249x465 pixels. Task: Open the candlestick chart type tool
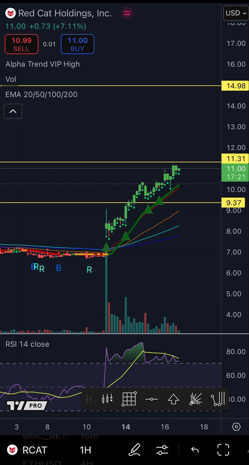pyautogui.click(x=107, y=399)
